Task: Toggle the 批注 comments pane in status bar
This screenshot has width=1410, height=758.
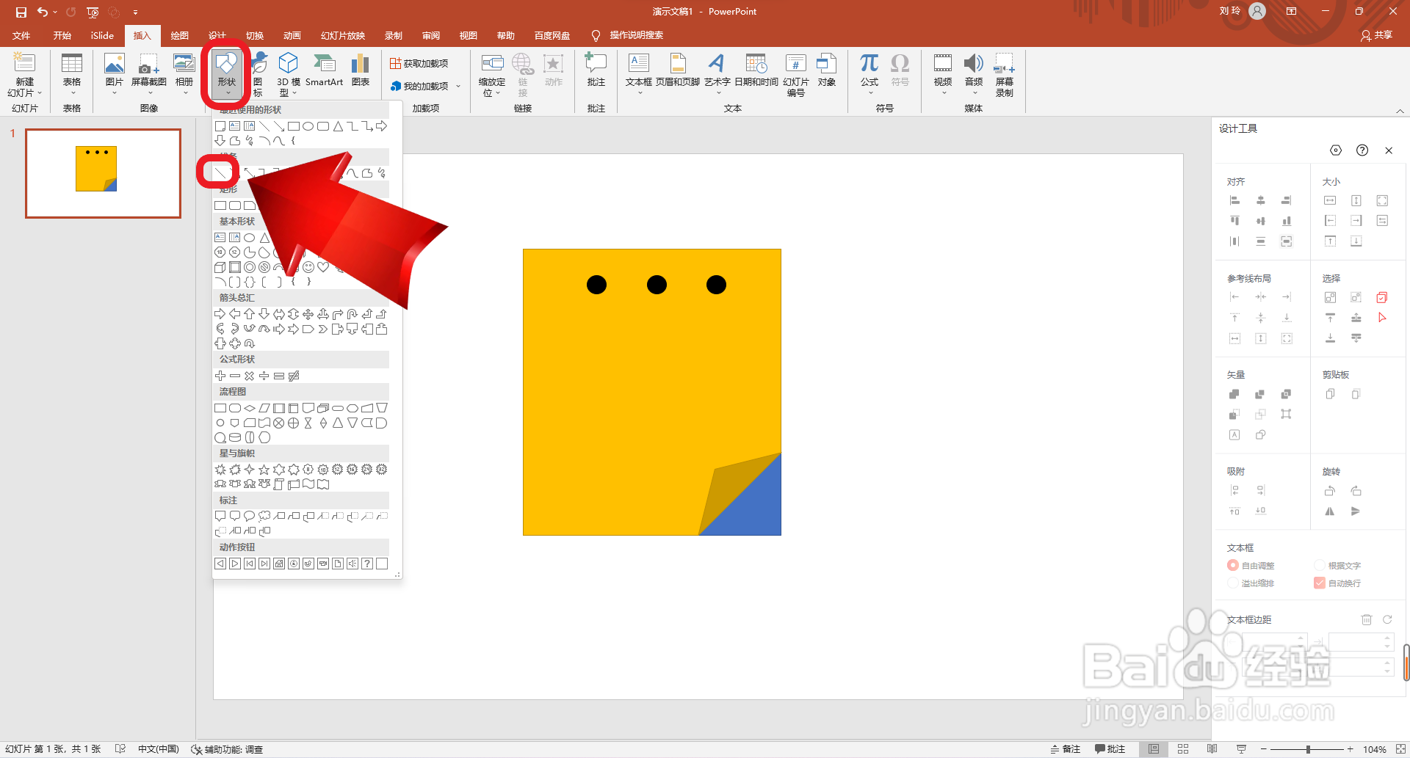Action: (1110, 749)
